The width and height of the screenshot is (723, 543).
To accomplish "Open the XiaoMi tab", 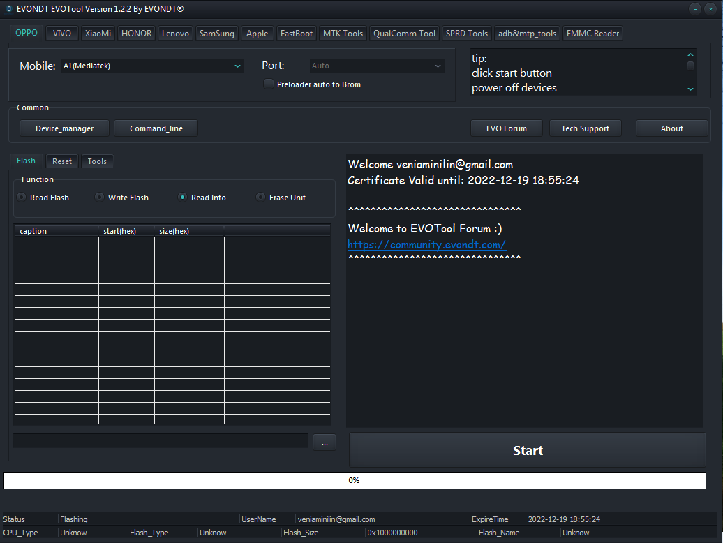I will (98, 34).
